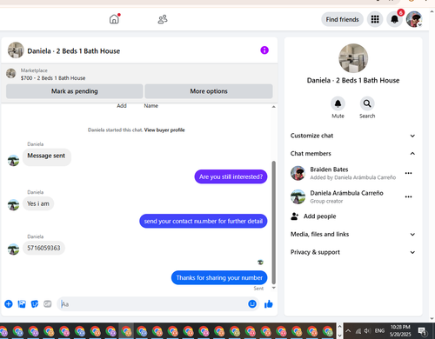Click the seen-by avatar above last message
This screenshot has width=435, height=339.
click(260, 263)
